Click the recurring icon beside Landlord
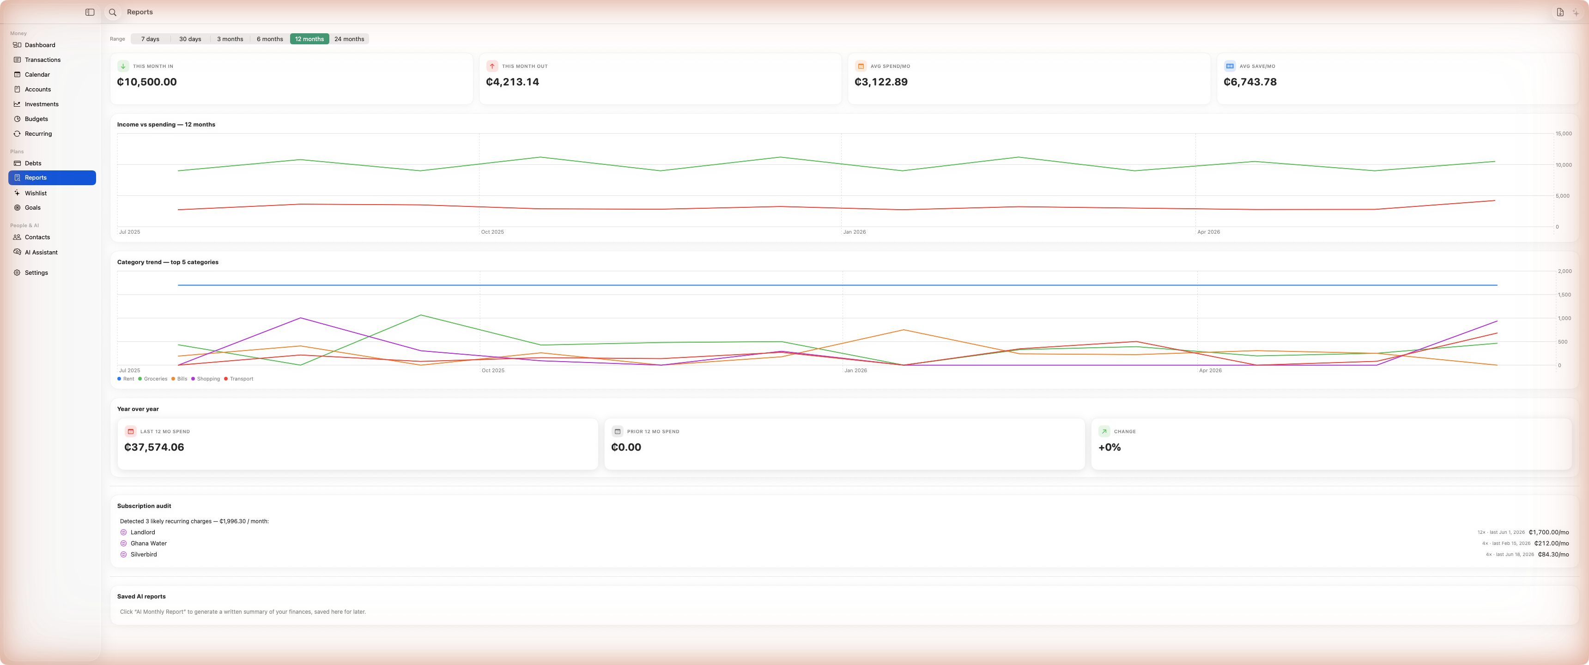This screenshot has height=665, width=1589. tap(123, 532)
